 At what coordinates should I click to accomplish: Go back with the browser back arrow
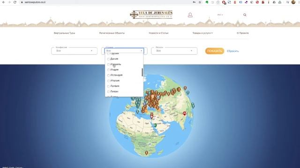coord(3,2)
